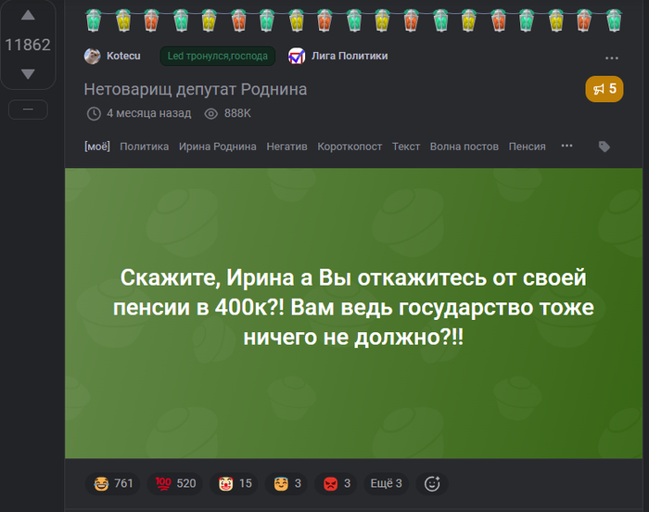Open the Лига Политики community icon
Screen dimensions: 649x512
point(297,56)
